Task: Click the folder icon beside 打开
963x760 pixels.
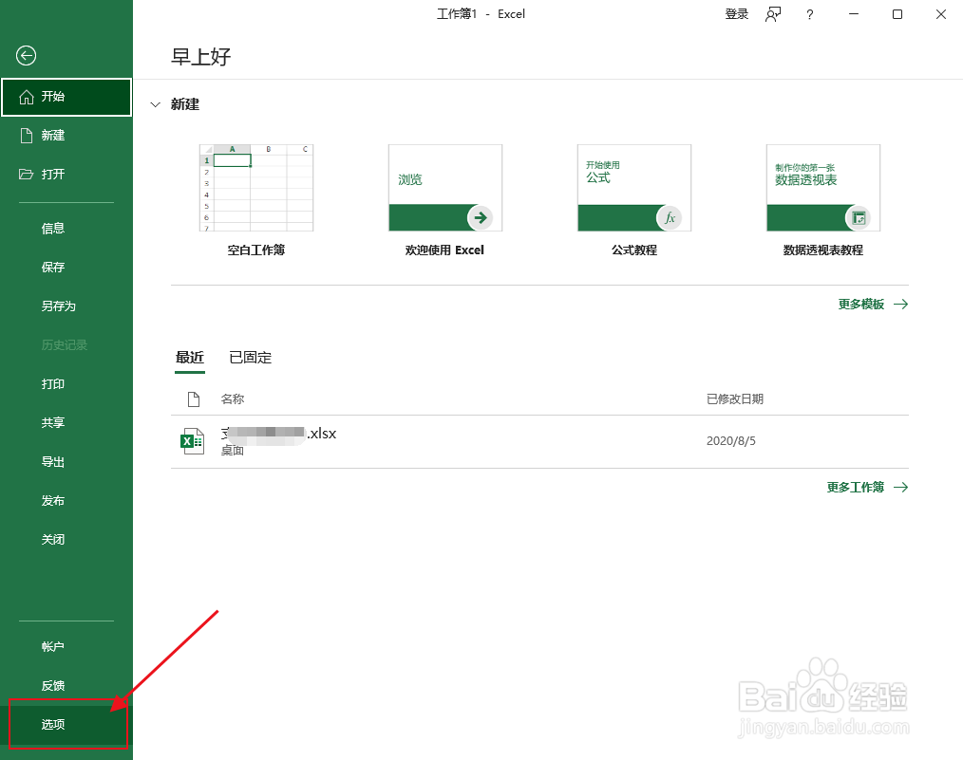Action: 26,175
